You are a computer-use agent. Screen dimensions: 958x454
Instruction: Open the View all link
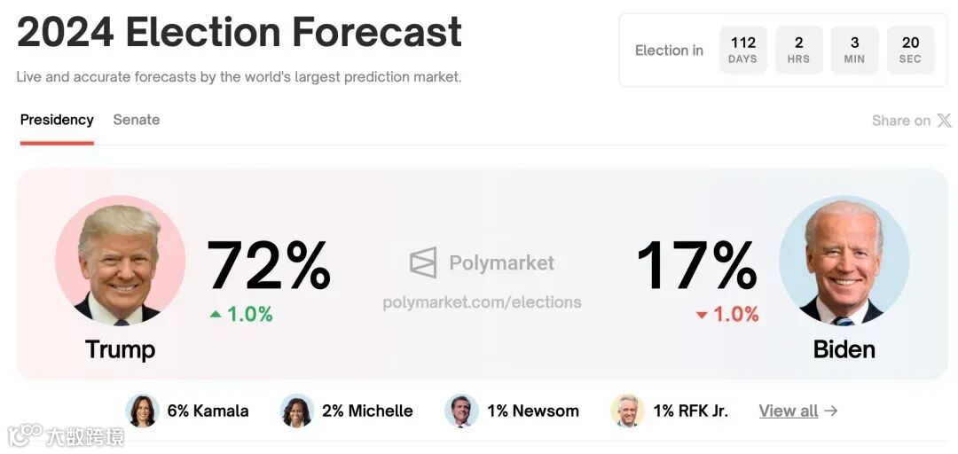789,411
